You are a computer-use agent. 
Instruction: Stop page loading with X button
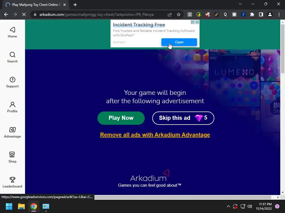click(x=24, y=14)
